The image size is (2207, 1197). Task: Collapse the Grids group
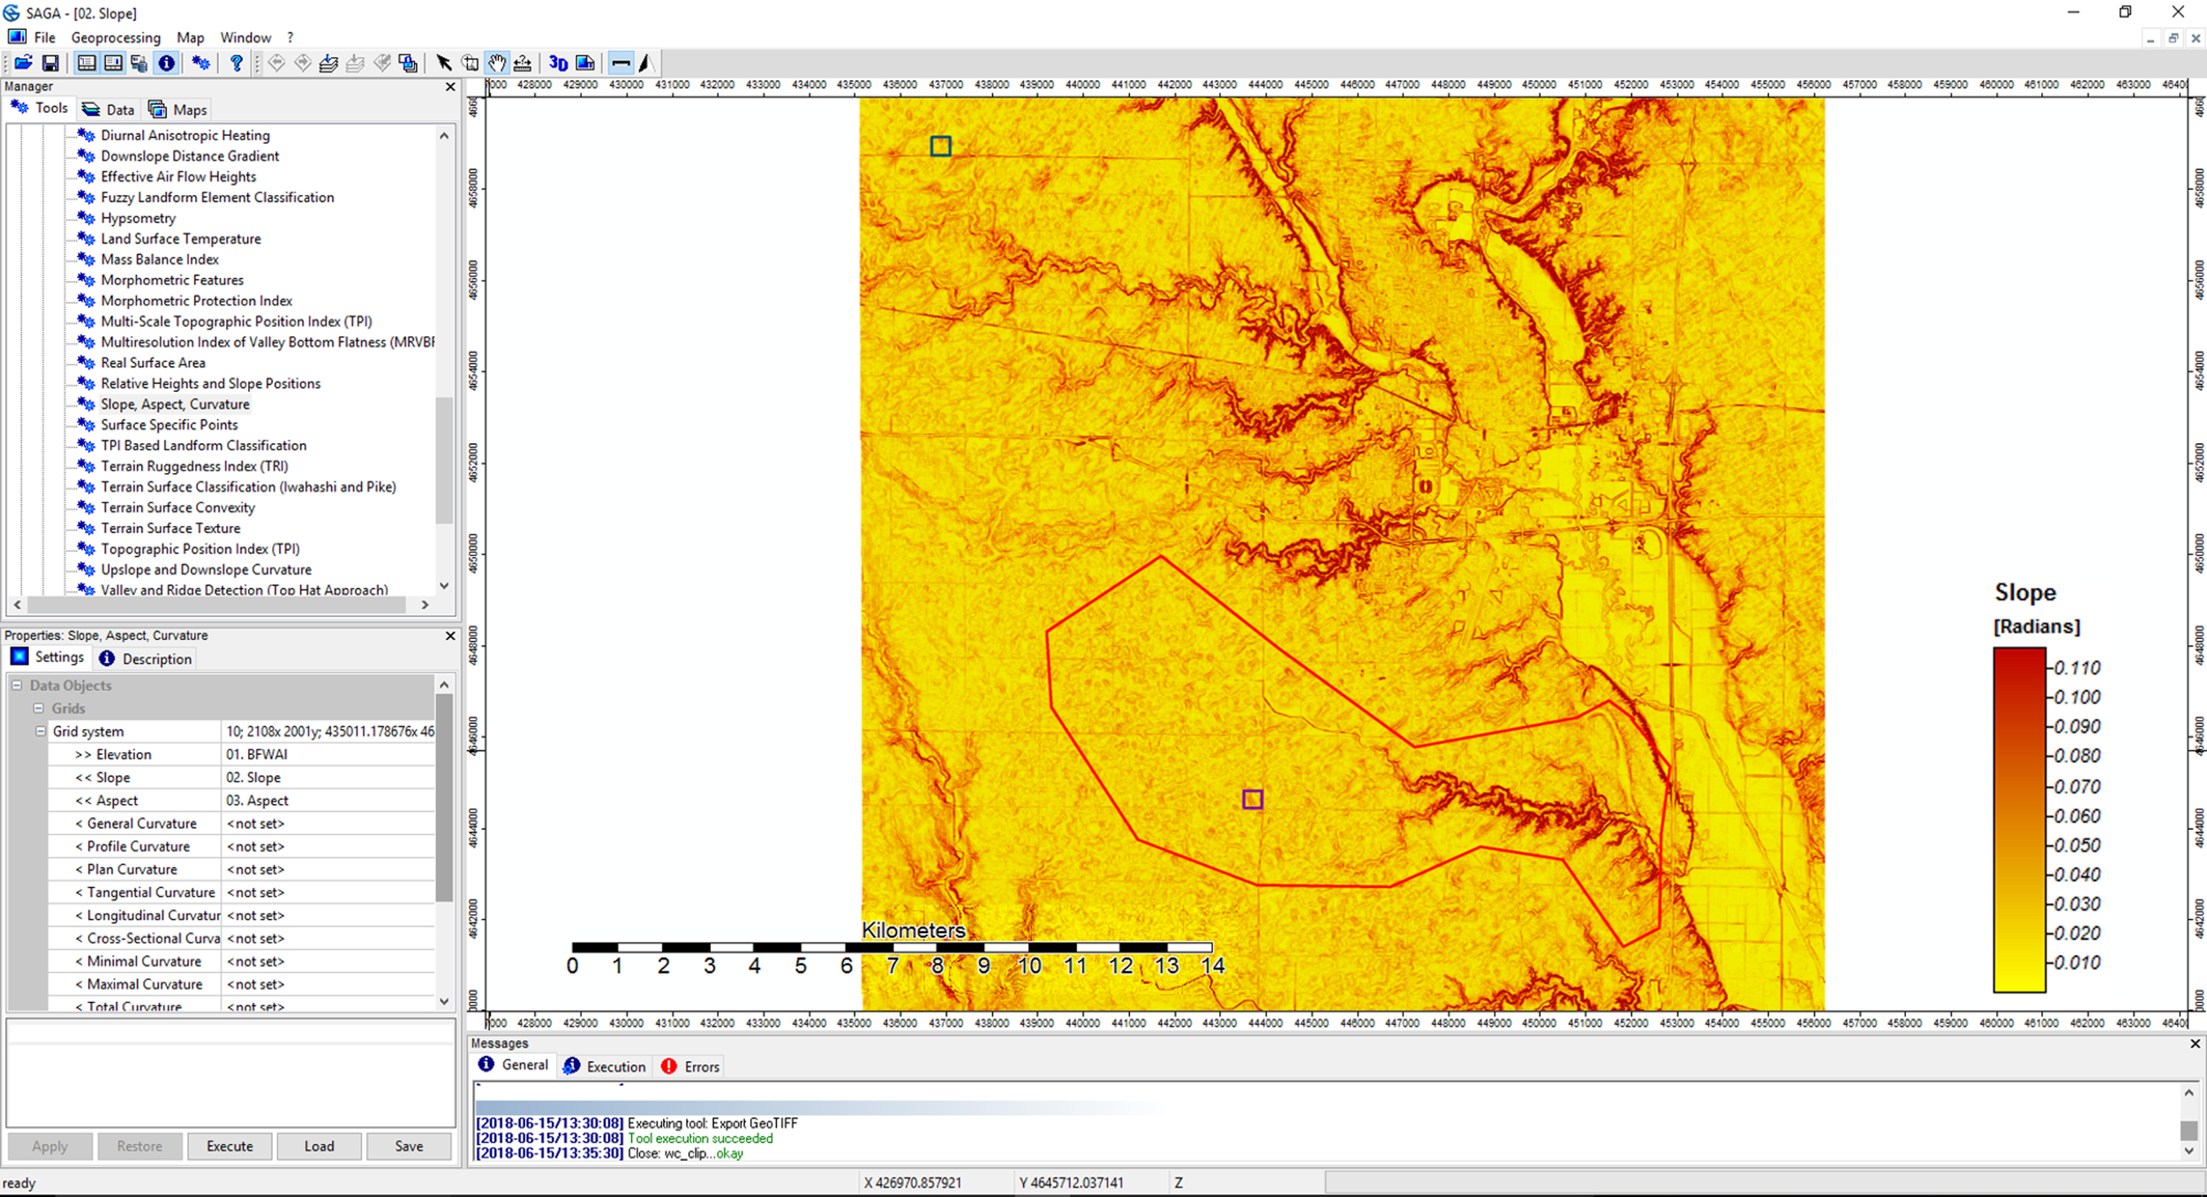[38, 708]
